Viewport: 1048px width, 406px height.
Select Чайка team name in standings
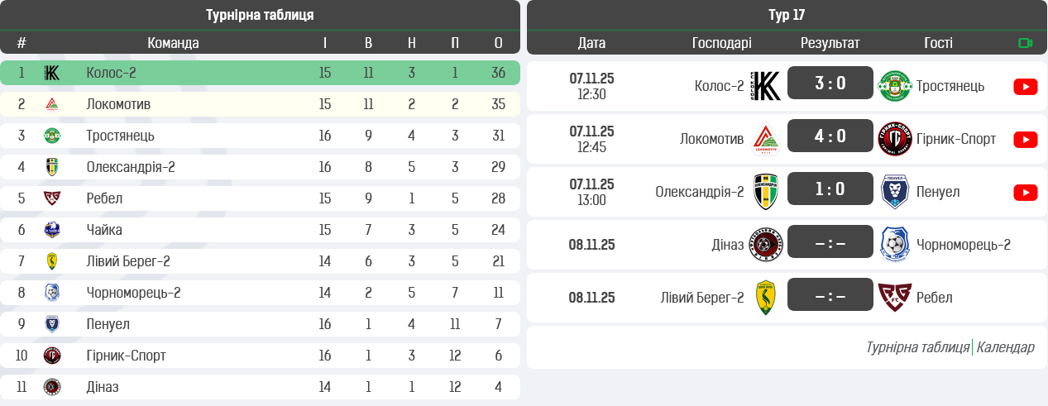pos(104,230)
